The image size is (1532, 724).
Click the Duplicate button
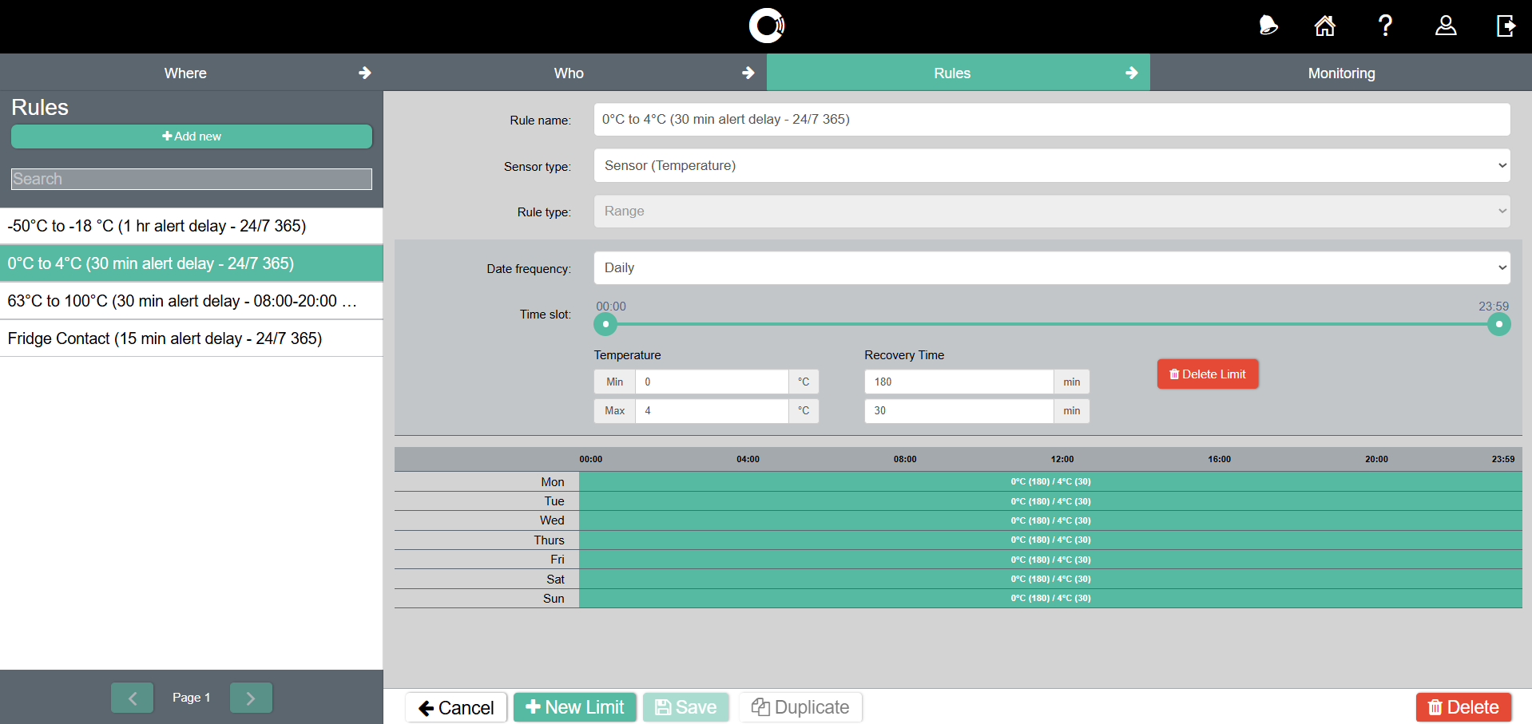point(800,707)
